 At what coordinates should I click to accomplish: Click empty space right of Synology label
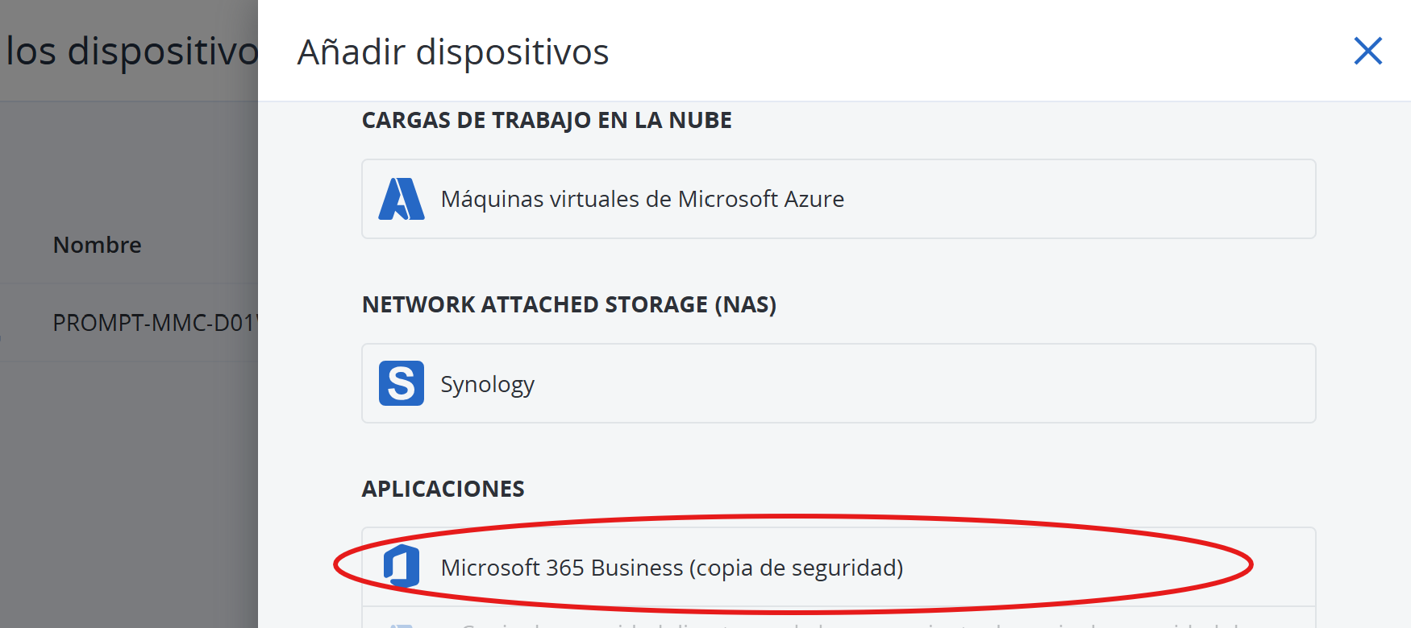(x=927, y=383)
